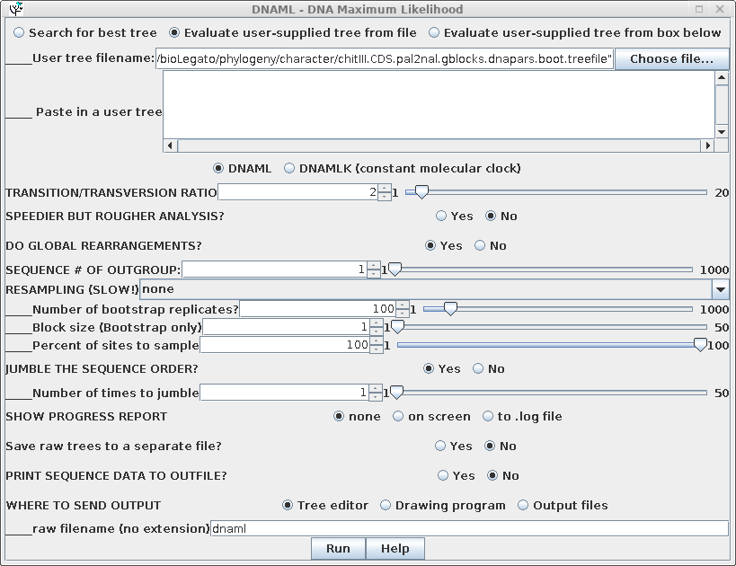Open the Resampling dropdown list

[719, 289]
